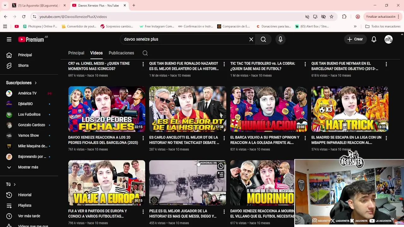Viewport: 404px width, 227px height.
Task: Open Vamos Show subscription
Action: 29,136
